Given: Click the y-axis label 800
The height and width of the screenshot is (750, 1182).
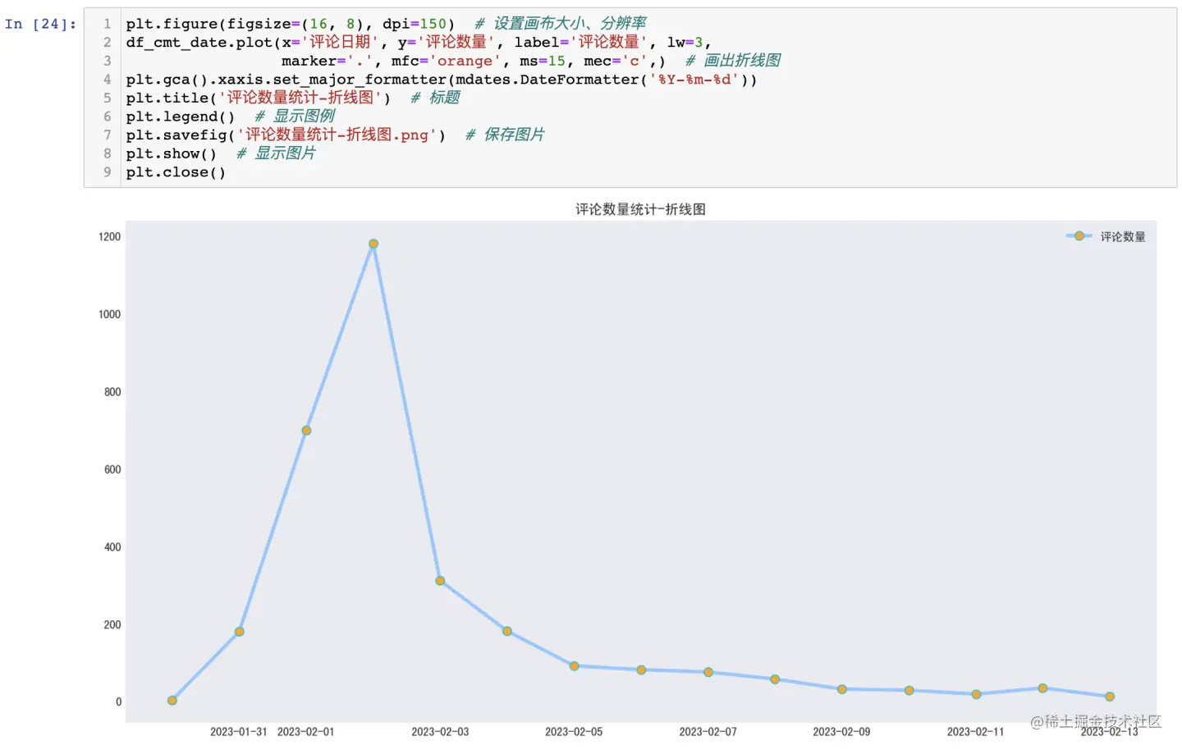Looking at the screenshot, I should (x=112, y=392).
